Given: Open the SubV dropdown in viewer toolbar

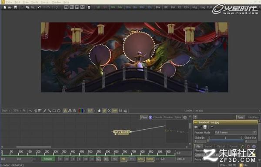Looking at the screenshot, I should pyautogui.click(x=7, y=111).
